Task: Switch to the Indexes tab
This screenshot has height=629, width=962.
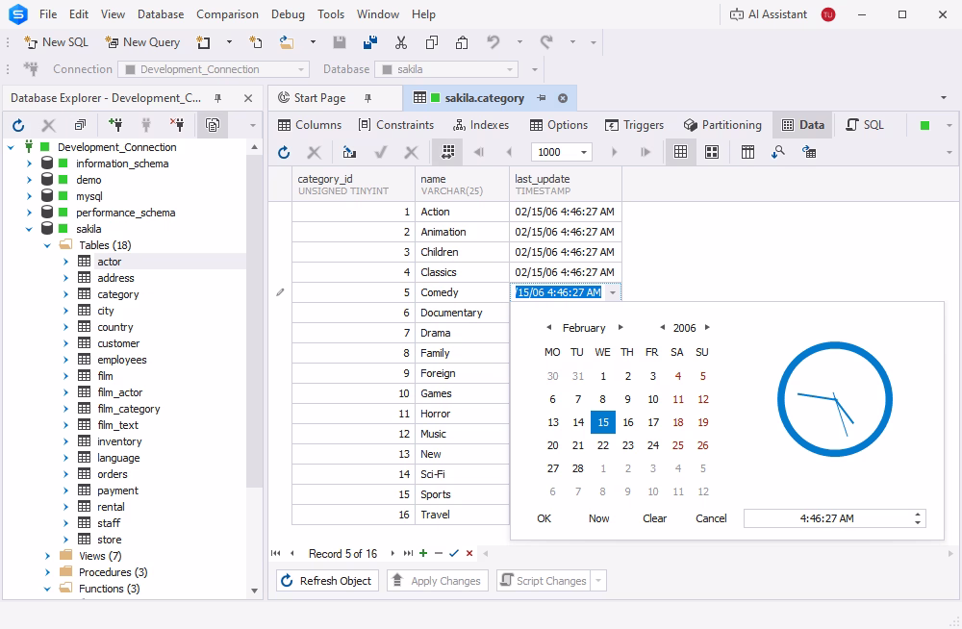Action: pos(481,125)
